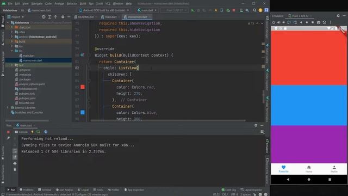Open emulator snapshots clock icon
This screenshot has height=196, width=348.
click(x=325, y=22)
